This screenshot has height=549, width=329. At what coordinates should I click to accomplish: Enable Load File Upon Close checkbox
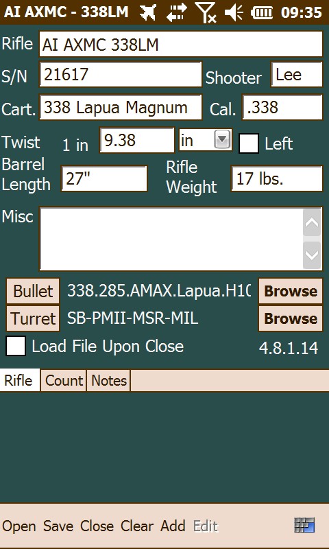coord(16,346)
